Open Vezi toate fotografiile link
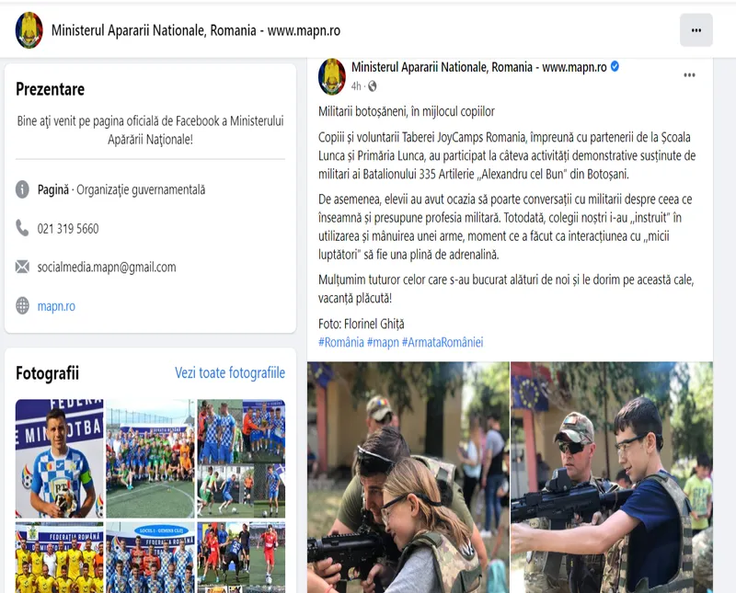Image resolution: width=736 pixels, height=593 pixels. [230, 373]
